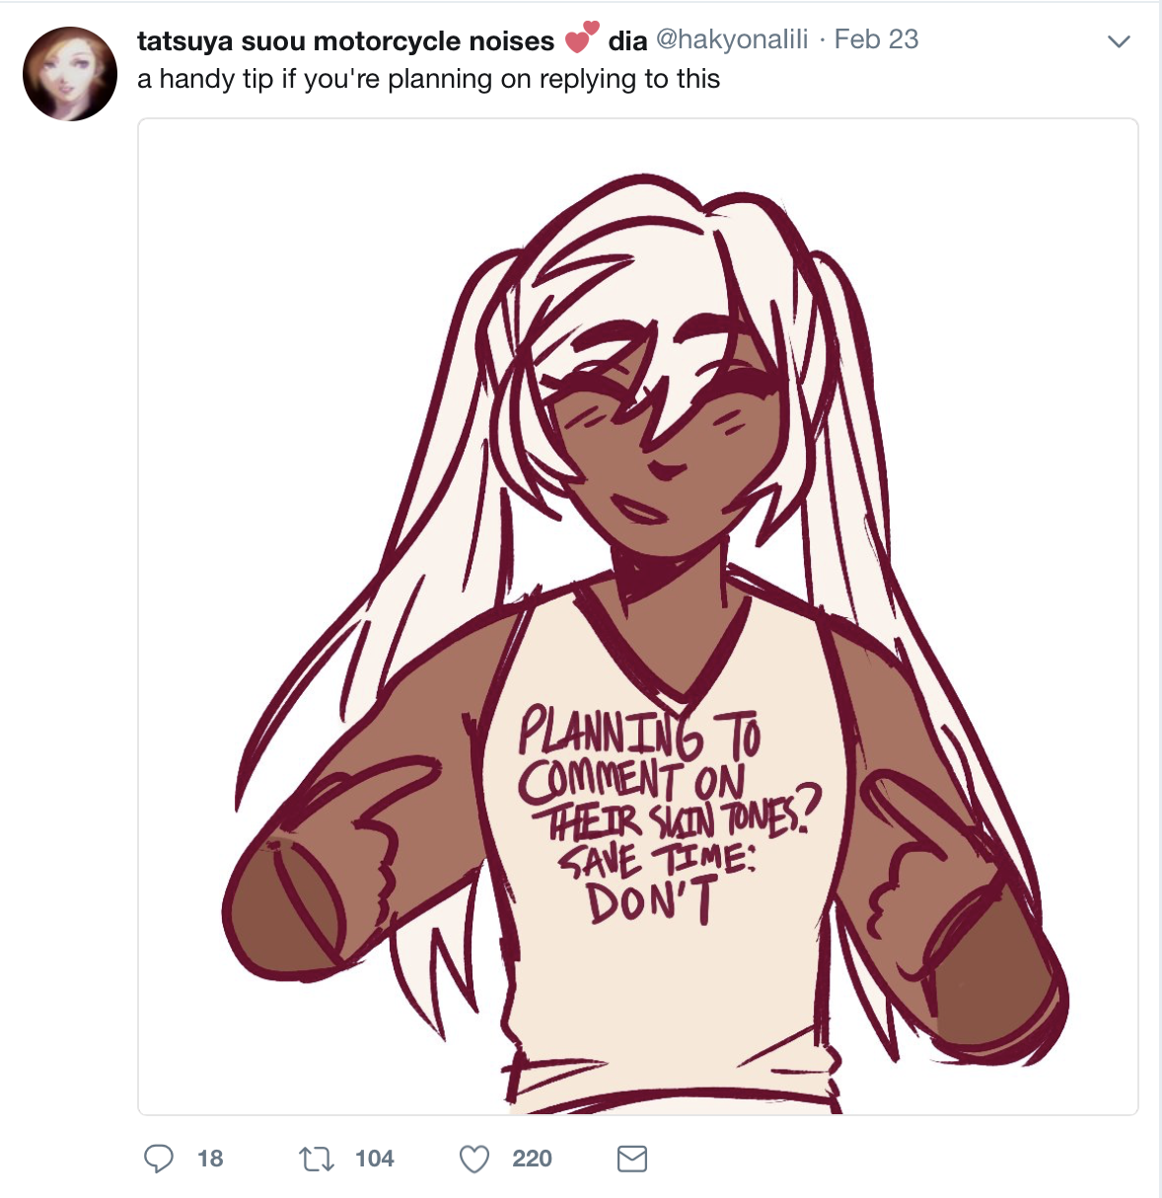Click the "dia" part of display name

pos(627,40)
